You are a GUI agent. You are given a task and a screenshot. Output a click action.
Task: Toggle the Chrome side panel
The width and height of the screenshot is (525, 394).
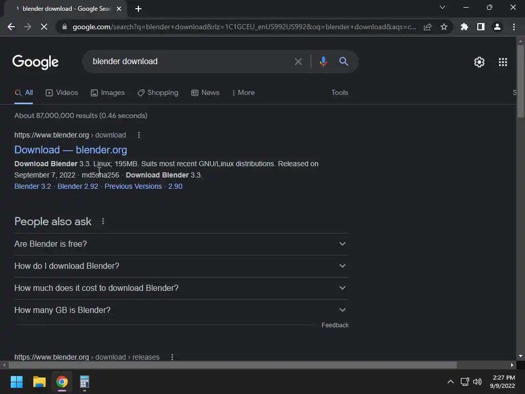tap(481, 27)
